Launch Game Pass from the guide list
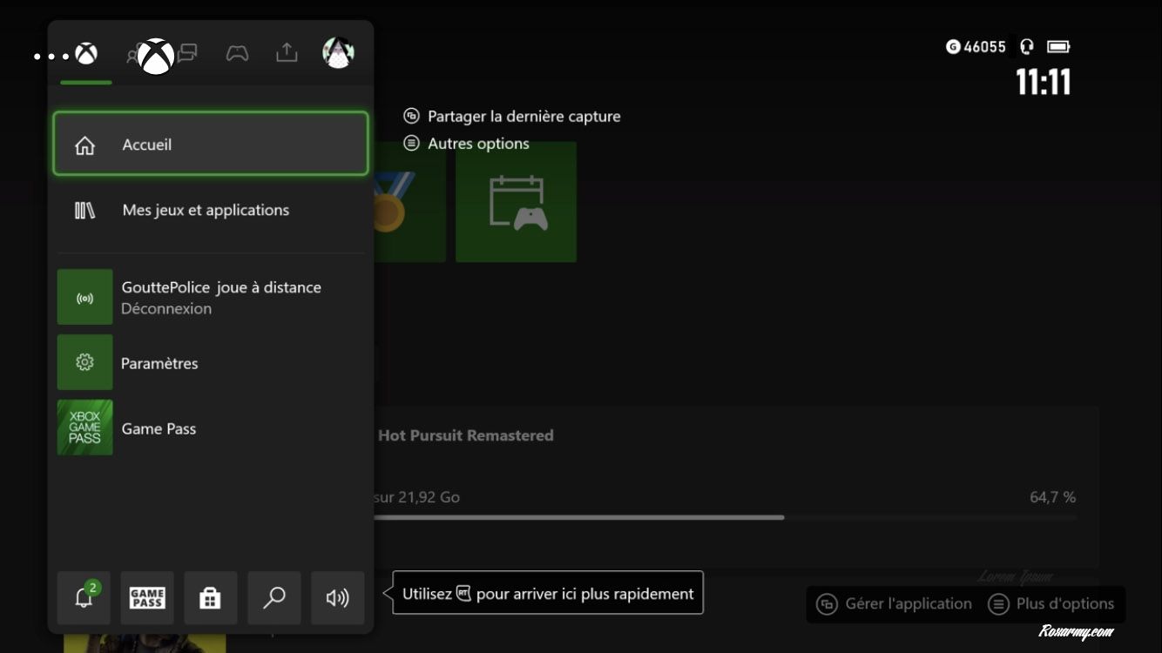The image size is (1162, 653). [210, 427]
